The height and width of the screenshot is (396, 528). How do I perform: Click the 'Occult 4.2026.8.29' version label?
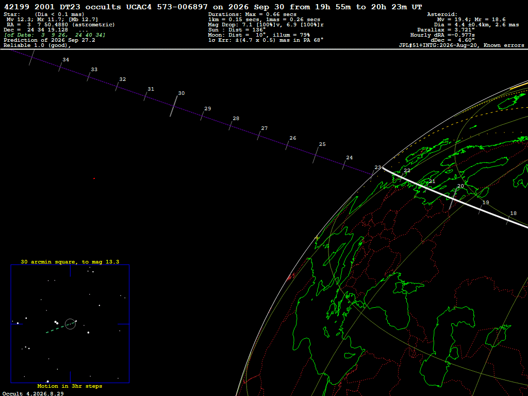pos(33,393)
